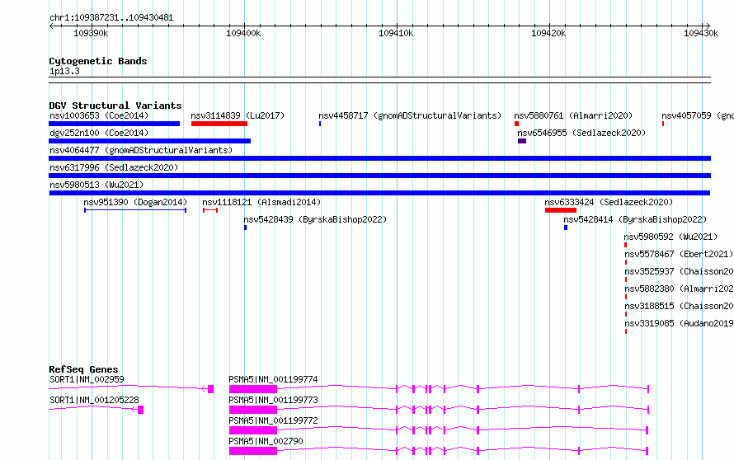Select nsv6546955 (Sedlazeck2020) purple variant block
The image size is (734, 460).
pos(522,141)
